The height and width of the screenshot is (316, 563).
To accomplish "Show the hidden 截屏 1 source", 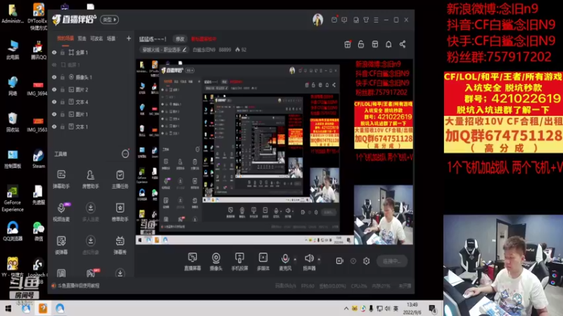I will click(x=54, y=65).
